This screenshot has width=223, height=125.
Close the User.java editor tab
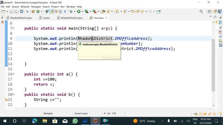[x=107, y=18]
